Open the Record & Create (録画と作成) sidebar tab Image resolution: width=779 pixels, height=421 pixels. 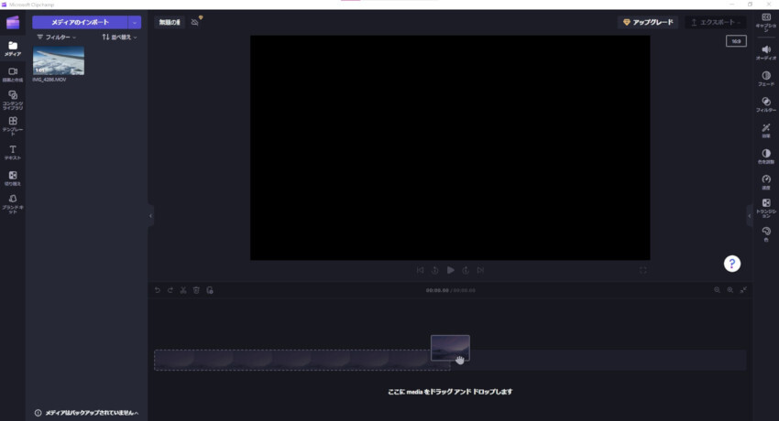click(13, 73)
